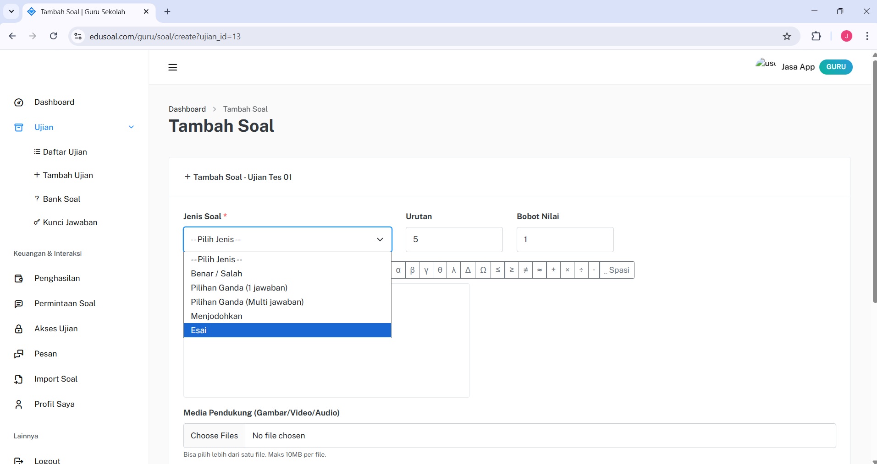Open Dashboard from the sidebar
Image resolution: width=877 pixels, height=464 pixels.
54,102
